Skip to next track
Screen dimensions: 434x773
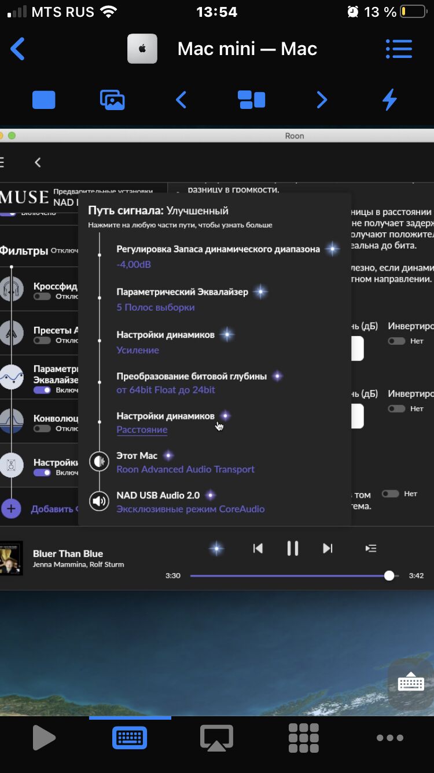(328, 548)
